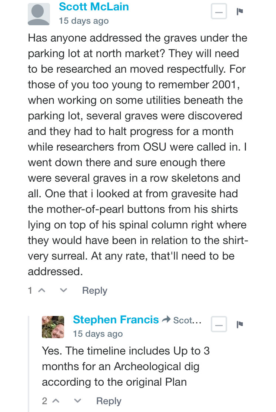Open Stephen Francis's '15 days ago' timestamp

98,334
